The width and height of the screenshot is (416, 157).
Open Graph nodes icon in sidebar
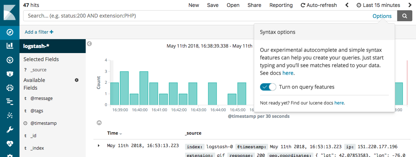10,116
